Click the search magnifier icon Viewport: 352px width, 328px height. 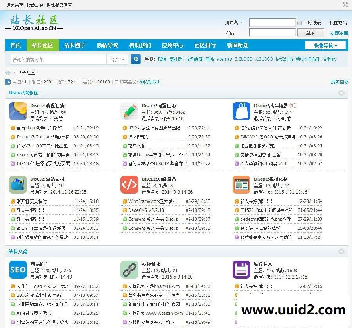click(x=135, y=59)
